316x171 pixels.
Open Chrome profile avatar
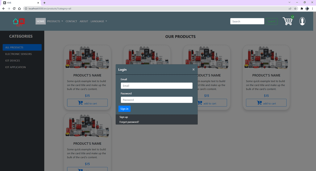coord(307,8)
